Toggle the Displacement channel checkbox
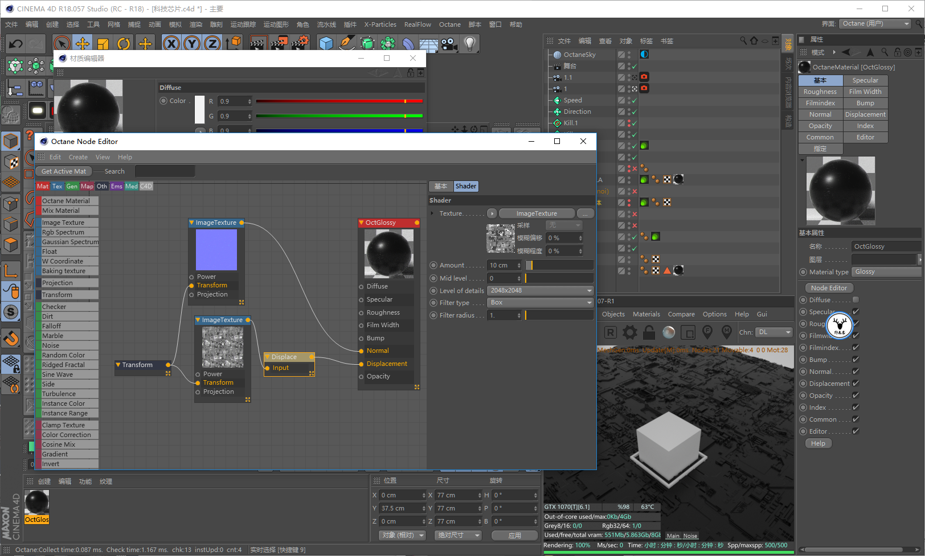The image size is (925, 556). [x=856, y=384]
